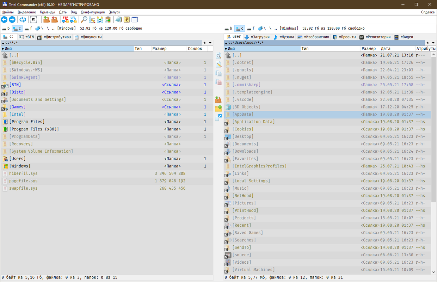The image size is (437, 282).
Task: Switch to the *Дистрибутивы tab
Action: 54,37
